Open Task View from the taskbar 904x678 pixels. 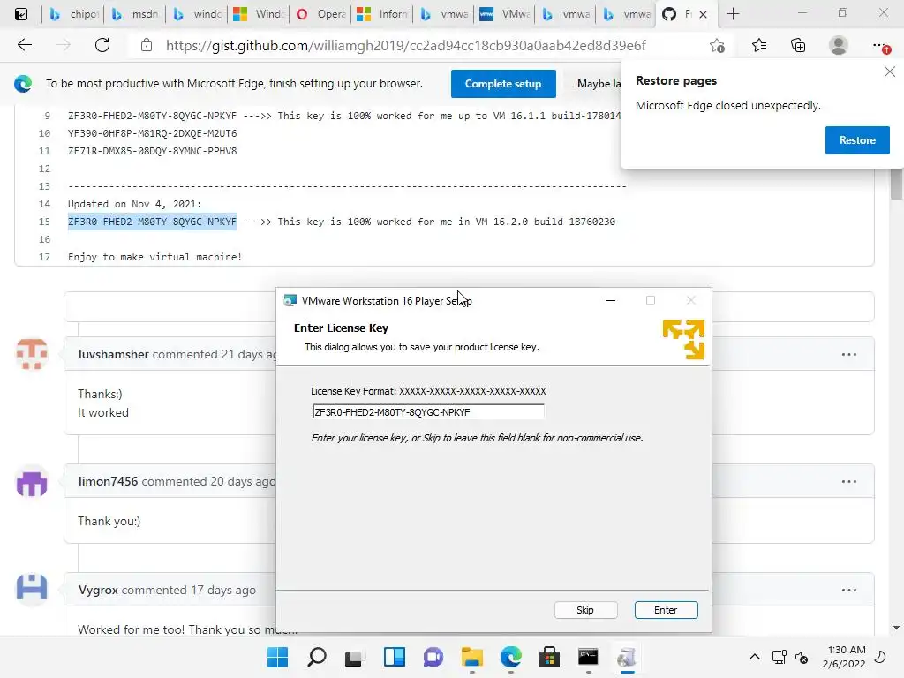355,657
